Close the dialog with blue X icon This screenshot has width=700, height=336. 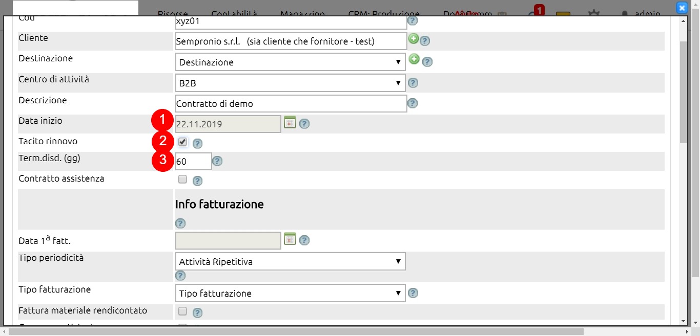(682, 8)
